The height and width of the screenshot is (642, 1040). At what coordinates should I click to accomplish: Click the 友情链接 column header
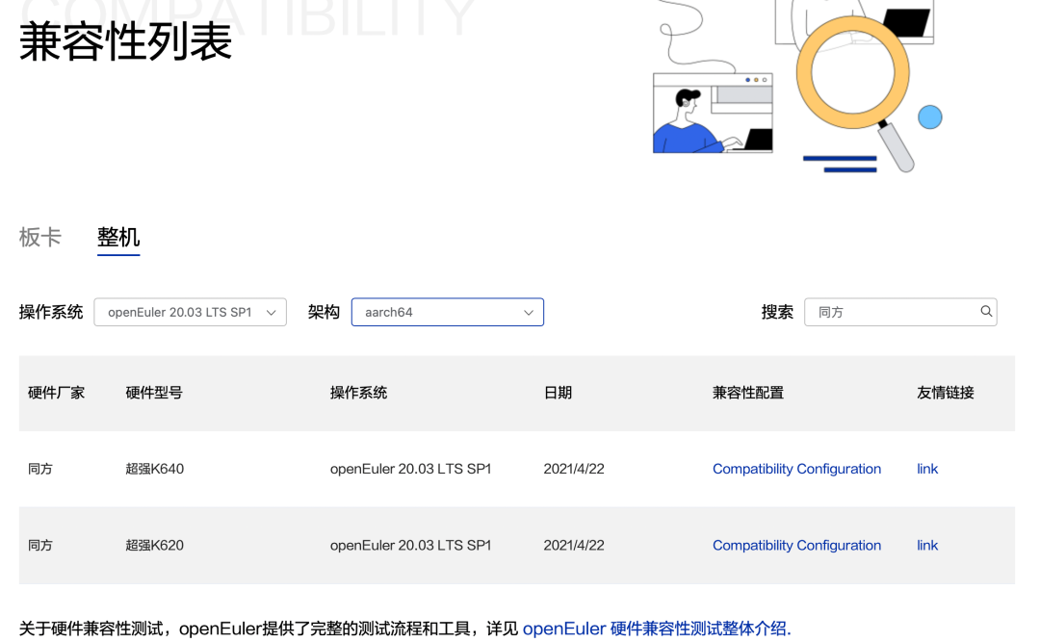click(946, 393)
